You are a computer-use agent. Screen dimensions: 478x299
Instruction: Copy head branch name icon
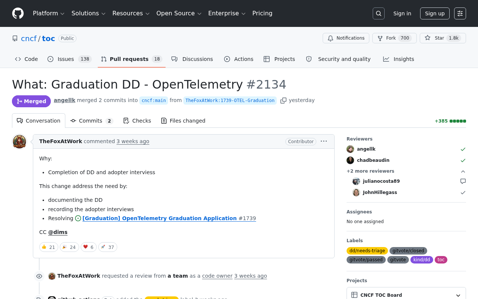pyautogui.click(x=283, y=101)
